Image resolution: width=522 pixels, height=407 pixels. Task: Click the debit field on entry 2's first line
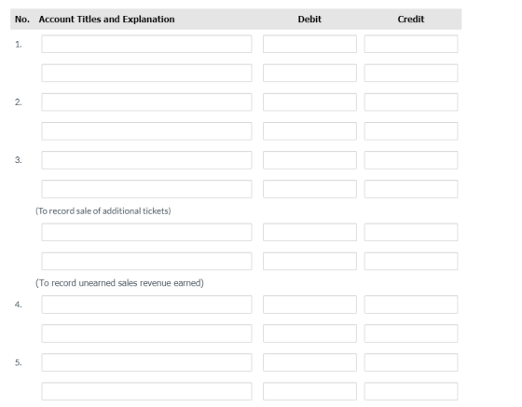309,102
